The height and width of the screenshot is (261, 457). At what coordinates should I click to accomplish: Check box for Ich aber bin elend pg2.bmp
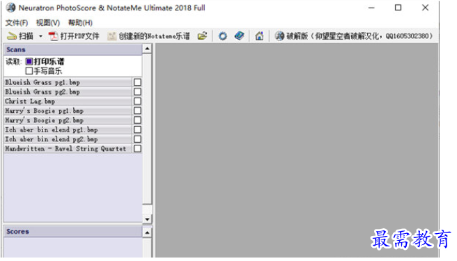click(137, 139)
